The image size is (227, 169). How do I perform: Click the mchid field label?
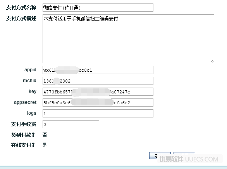pos(29,81)
